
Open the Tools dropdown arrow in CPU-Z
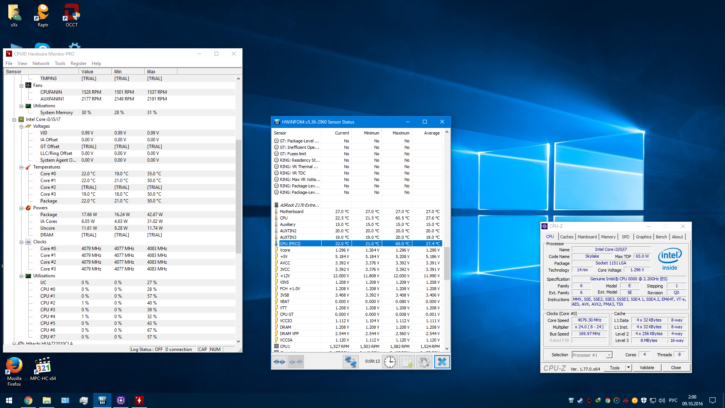628,368
